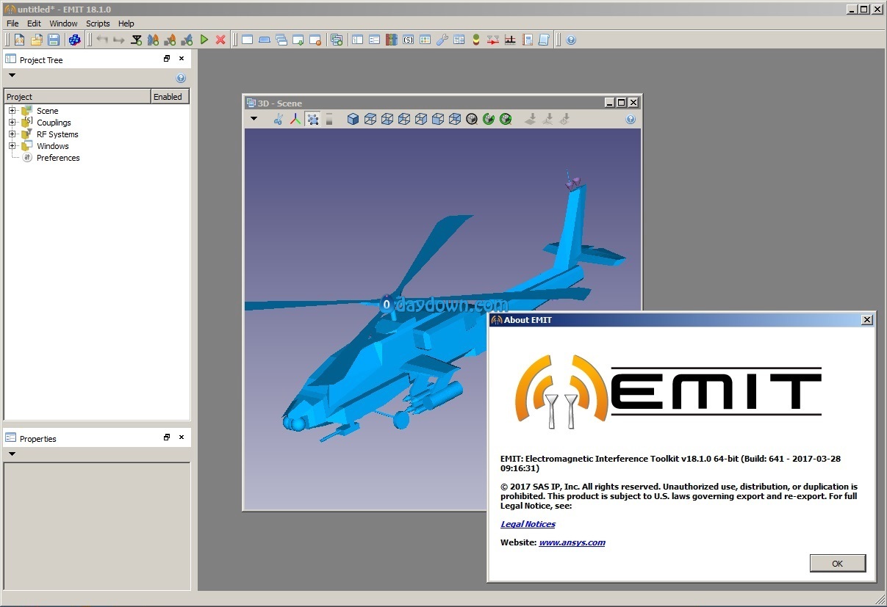This screenshot has width=887, height=607.
Task: Float the Project Tree panel
Action: 167,59
